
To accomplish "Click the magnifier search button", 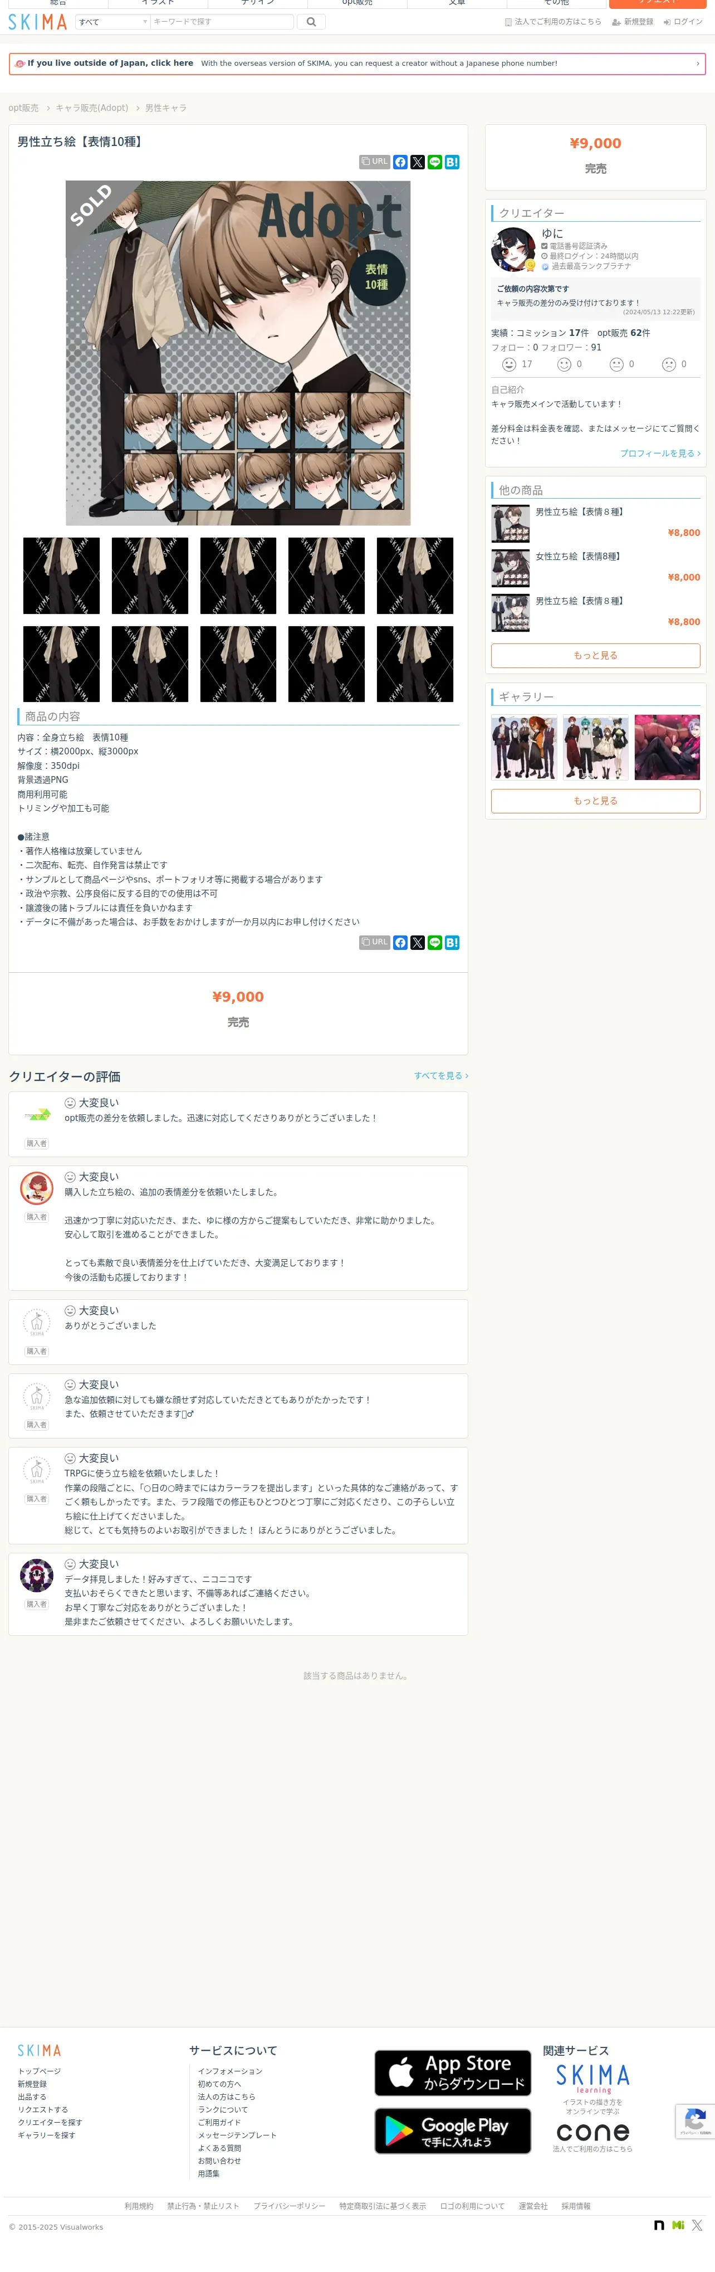I will (x=311, y=22).
